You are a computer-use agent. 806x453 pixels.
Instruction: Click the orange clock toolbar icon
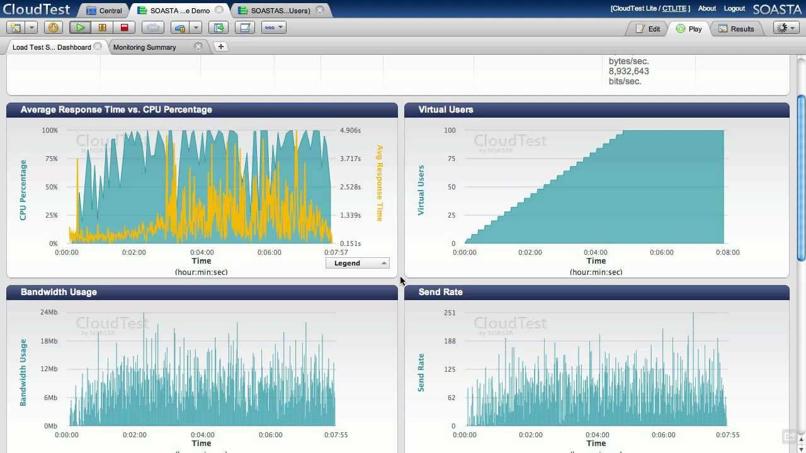click(x=53, y=28)
